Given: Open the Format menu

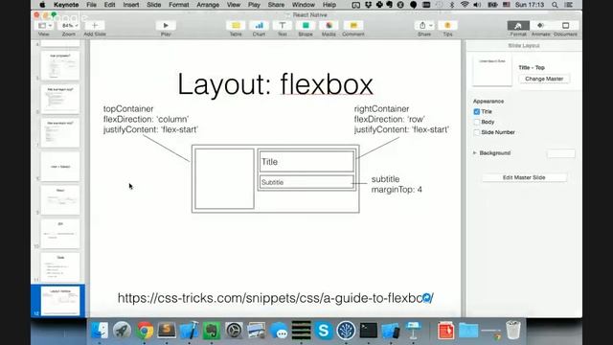Looking at the screenshot, I should [x=179, y=5].
